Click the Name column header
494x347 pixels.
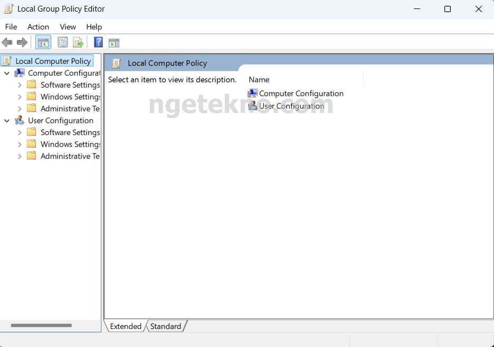tap(259, 80)
